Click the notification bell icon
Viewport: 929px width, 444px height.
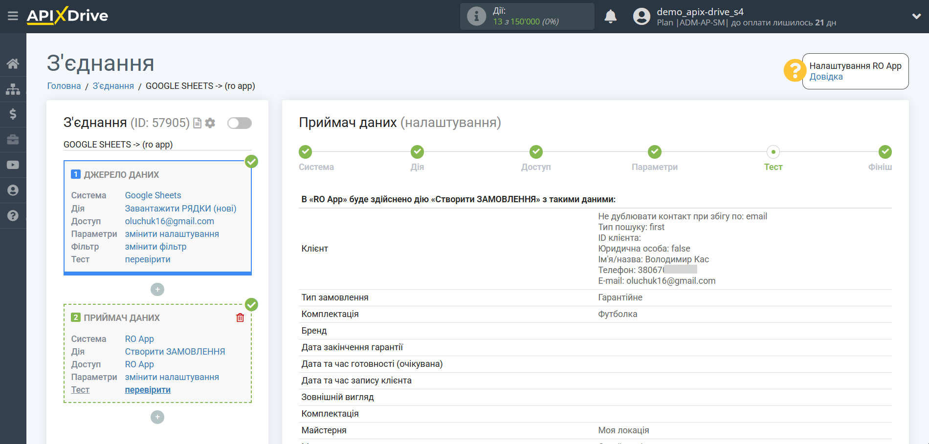610,16
